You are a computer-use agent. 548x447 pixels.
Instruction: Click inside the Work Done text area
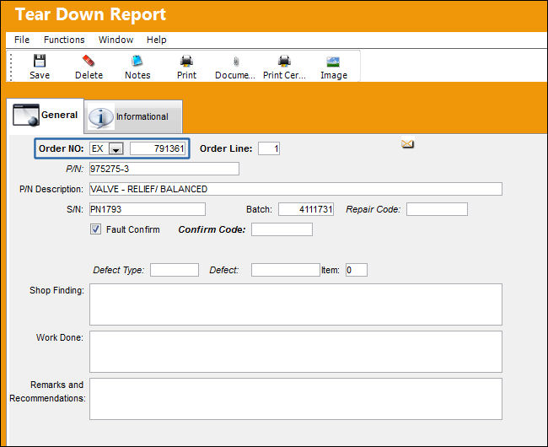click(x=296, y=352)
